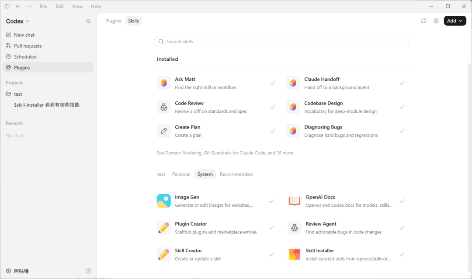Click the Review Agent bug icon

(295, 228)
